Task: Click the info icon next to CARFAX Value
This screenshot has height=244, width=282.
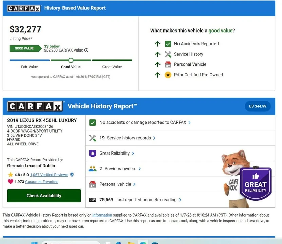Action: (86, 50)
